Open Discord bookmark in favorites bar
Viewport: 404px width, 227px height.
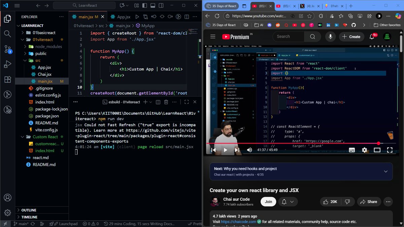coord(269,25)
